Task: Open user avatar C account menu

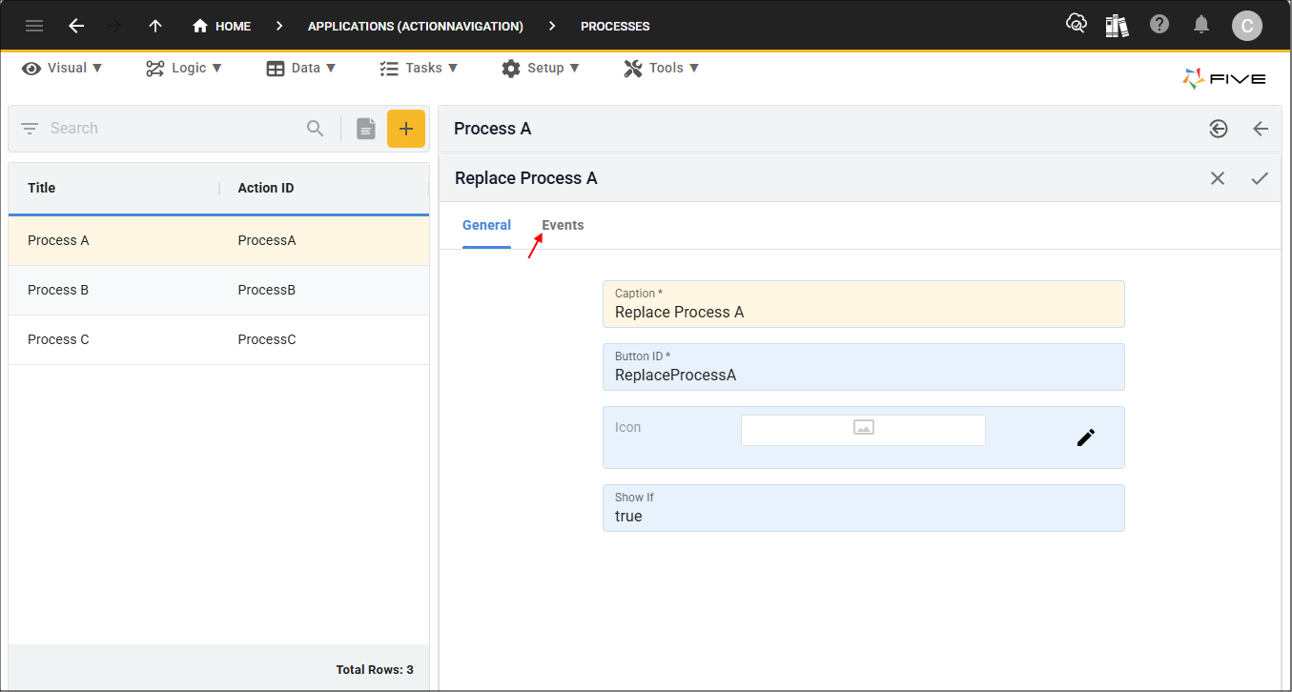Action: (x=1246, y=26)
